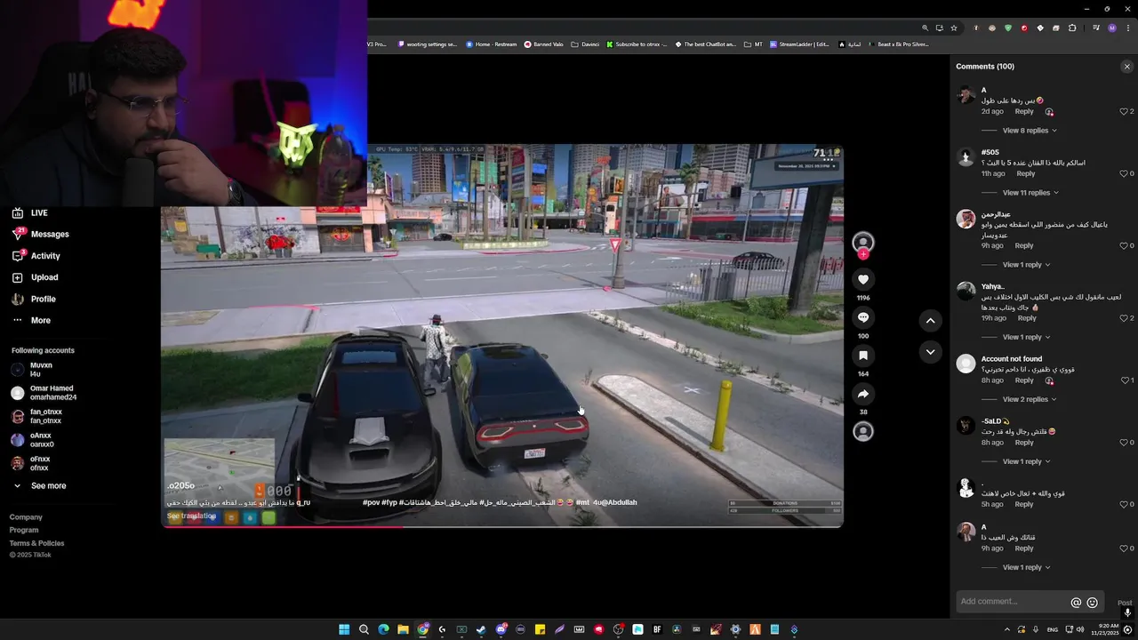Viewport: 1138px width, 640px height.
Task: Open Sticky Notes from taskbar
Action: click(x=540, y=629)
